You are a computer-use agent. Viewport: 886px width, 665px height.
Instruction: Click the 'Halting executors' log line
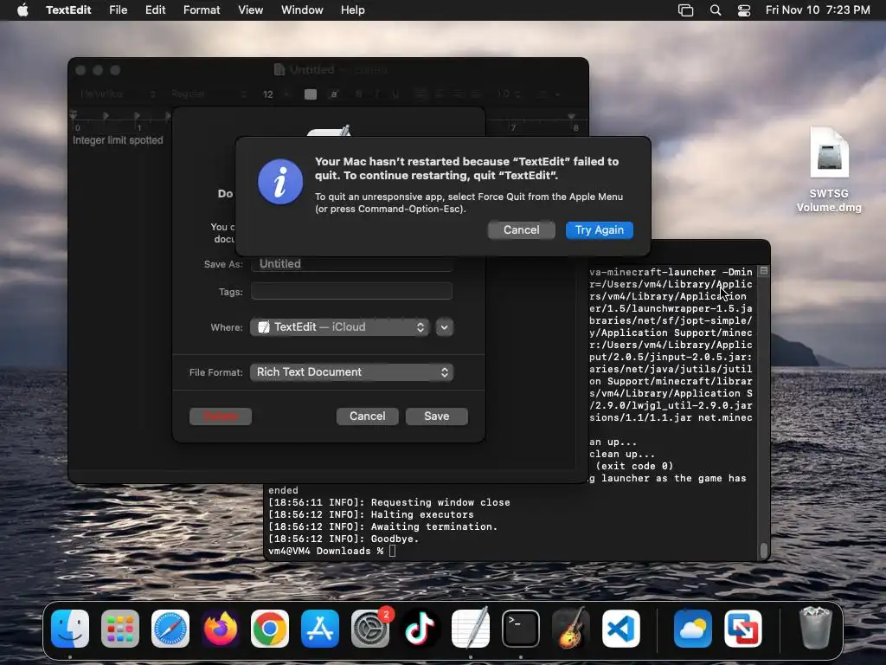point(370,514)
